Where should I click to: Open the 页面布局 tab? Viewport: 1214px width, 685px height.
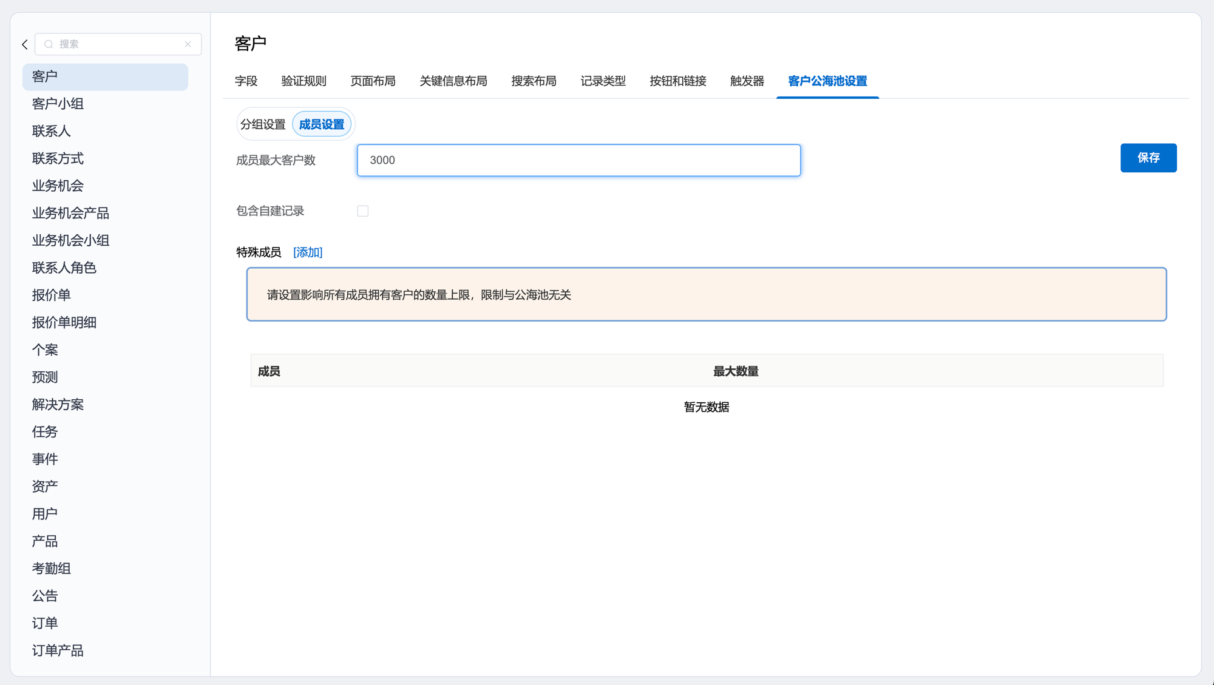coord(373,81)
